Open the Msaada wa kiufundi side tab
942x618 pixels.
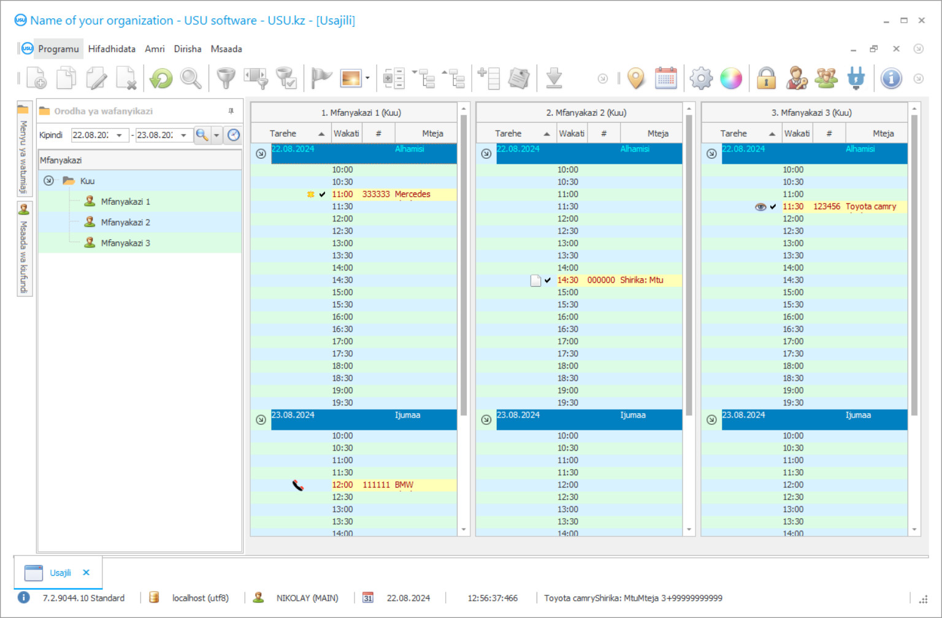[x=23, y=250]
